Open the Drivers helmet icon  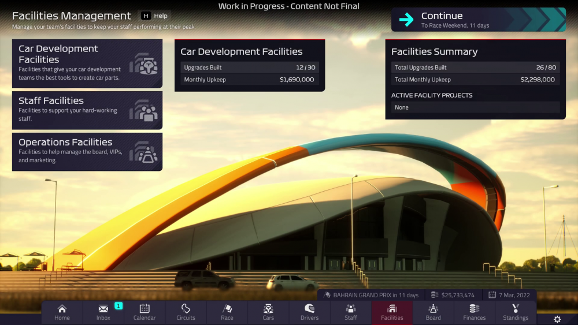pyautogui.click(x=310, y=308)
